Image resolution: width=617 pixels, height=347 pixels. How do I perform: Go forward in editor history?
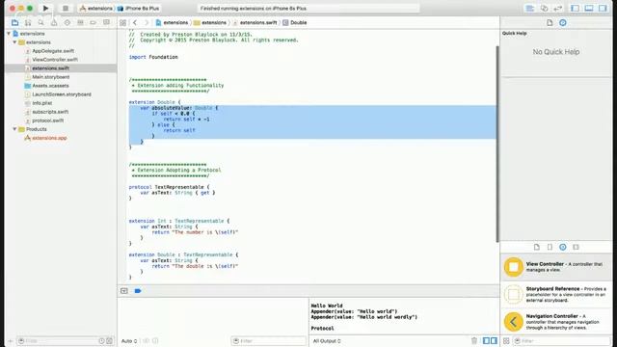coord(147,23)
